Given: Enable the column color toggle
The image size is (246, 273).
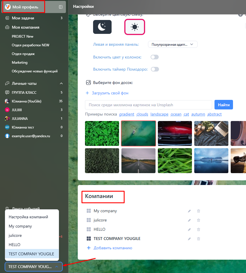Looking at the screenshot, I should [x=155, y=57].
